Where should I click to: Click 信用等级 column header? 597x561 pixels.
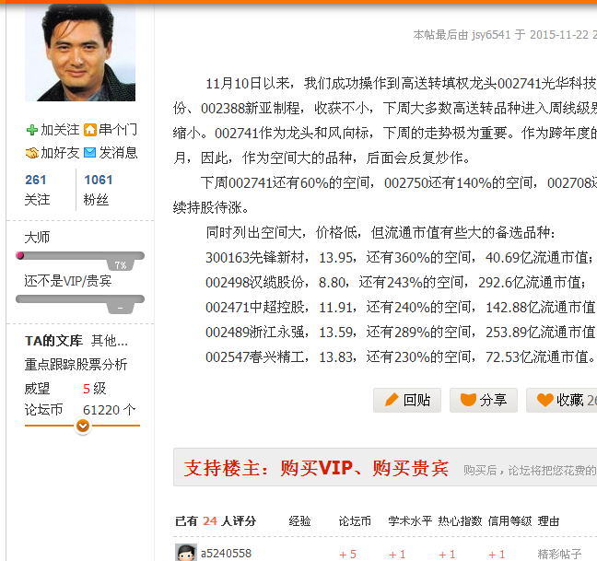[x=509, y=520]
